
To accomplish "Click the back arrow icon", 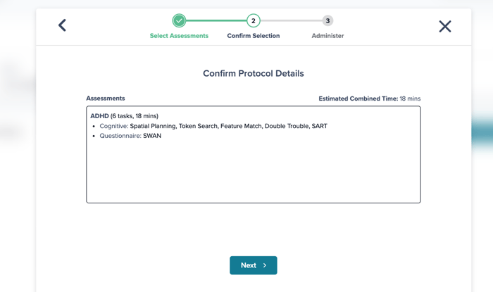I will click(62, 25).
